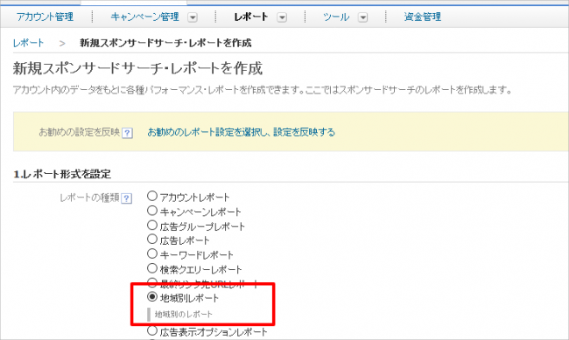This screenshot has width=569, height=340.
Task: Select 広告グループレポート radio button
Action: tap(152, 226)
